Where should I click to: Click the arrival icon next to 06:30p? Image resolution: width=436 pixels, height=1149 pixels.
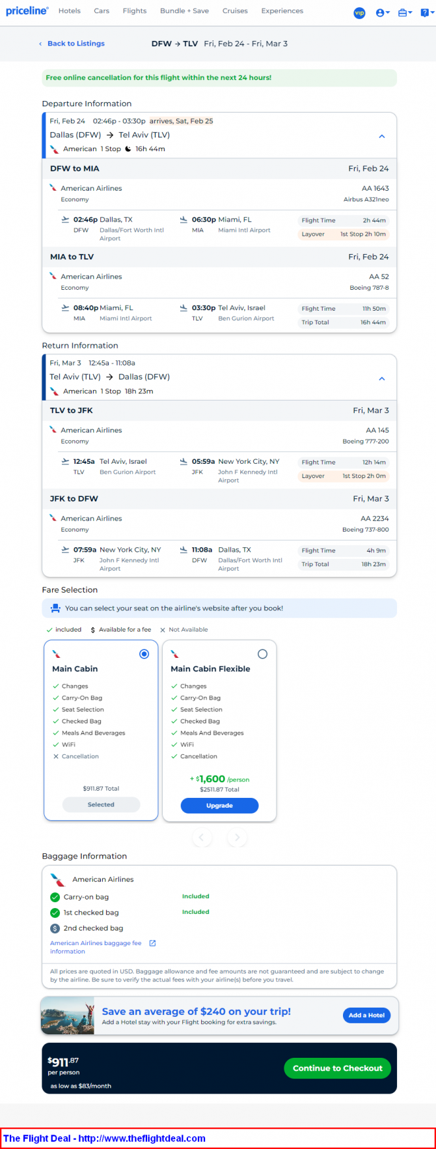tap(184, 220)
